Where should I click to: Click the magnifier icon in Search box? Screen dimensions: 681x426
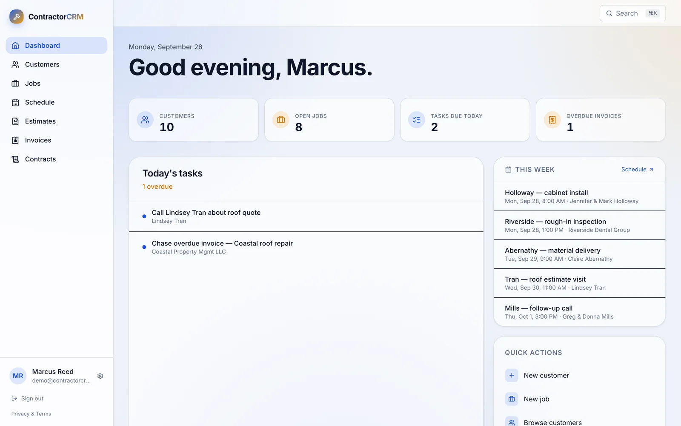pyautogui.click(x=609, y=13)
